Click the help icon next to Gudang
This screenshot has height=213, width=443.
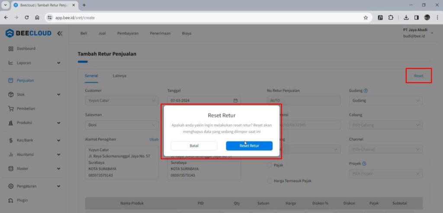click(x=366, y=91)
